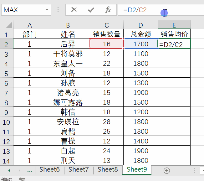This screenshot has height=181, width=204.
Task: Click sales quantity 25 for 扁鹊
Action: pyautogui.click(x=107, y=131)
